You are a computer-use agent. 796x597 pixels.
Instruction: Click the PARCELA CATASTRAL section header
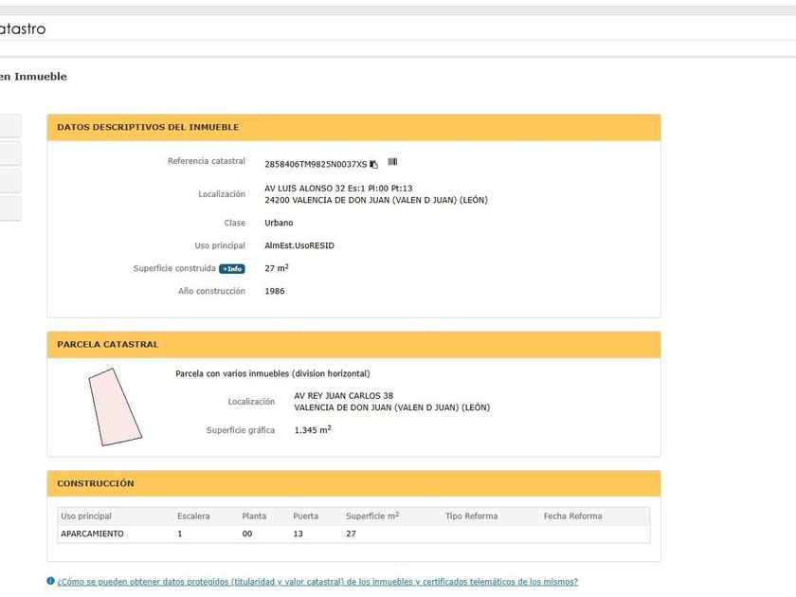pos(353,345)
